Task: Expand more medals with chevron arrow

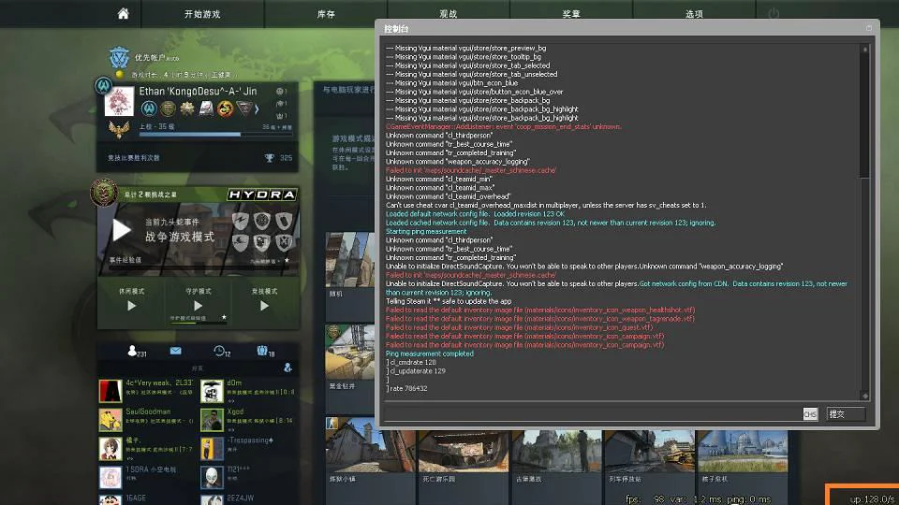Action: tap(257, 108)
